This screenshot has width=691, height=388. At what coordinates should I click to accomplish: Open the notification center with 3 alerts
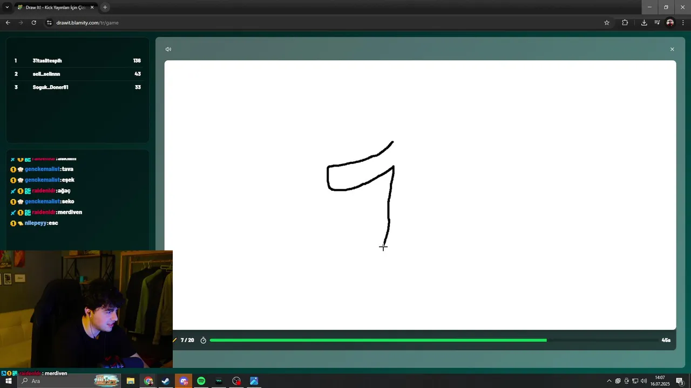680,381
